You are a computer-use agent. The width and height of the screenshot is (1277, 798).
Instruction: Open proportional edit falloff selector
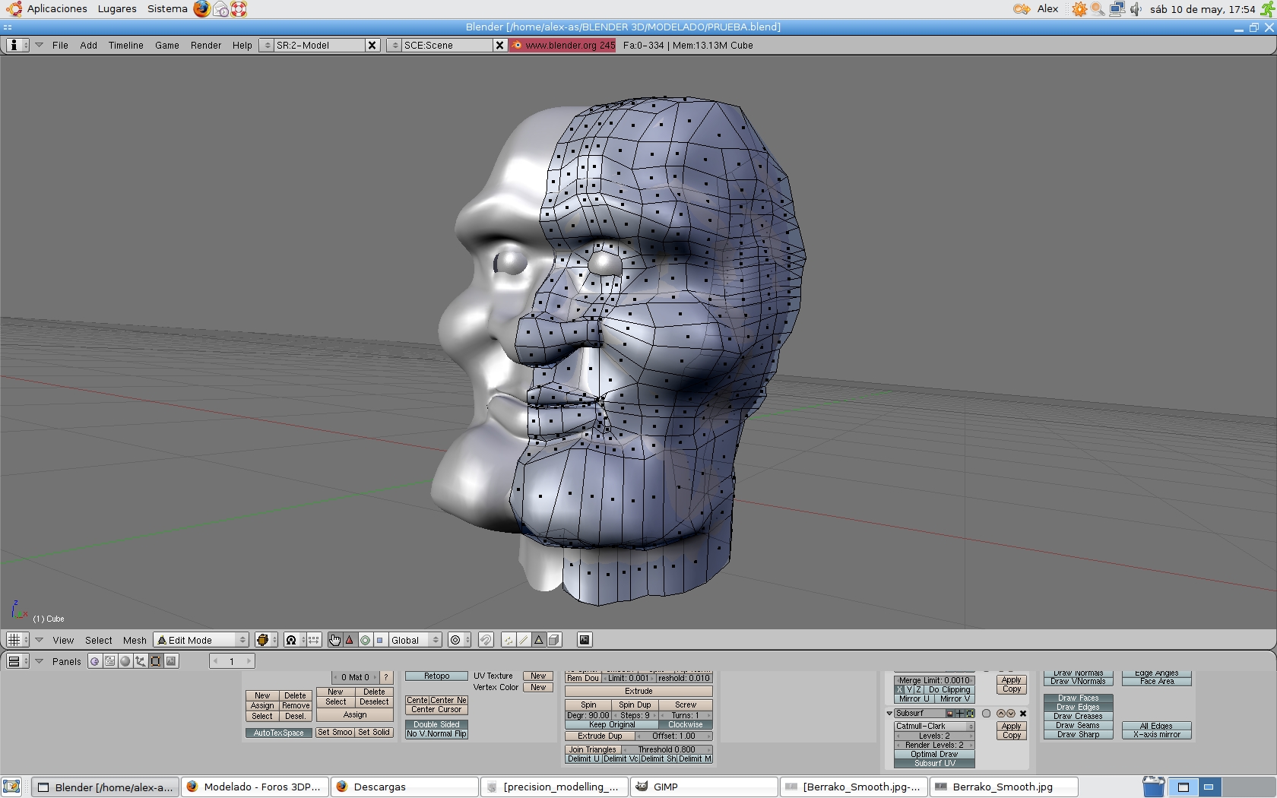pos(459,640)
